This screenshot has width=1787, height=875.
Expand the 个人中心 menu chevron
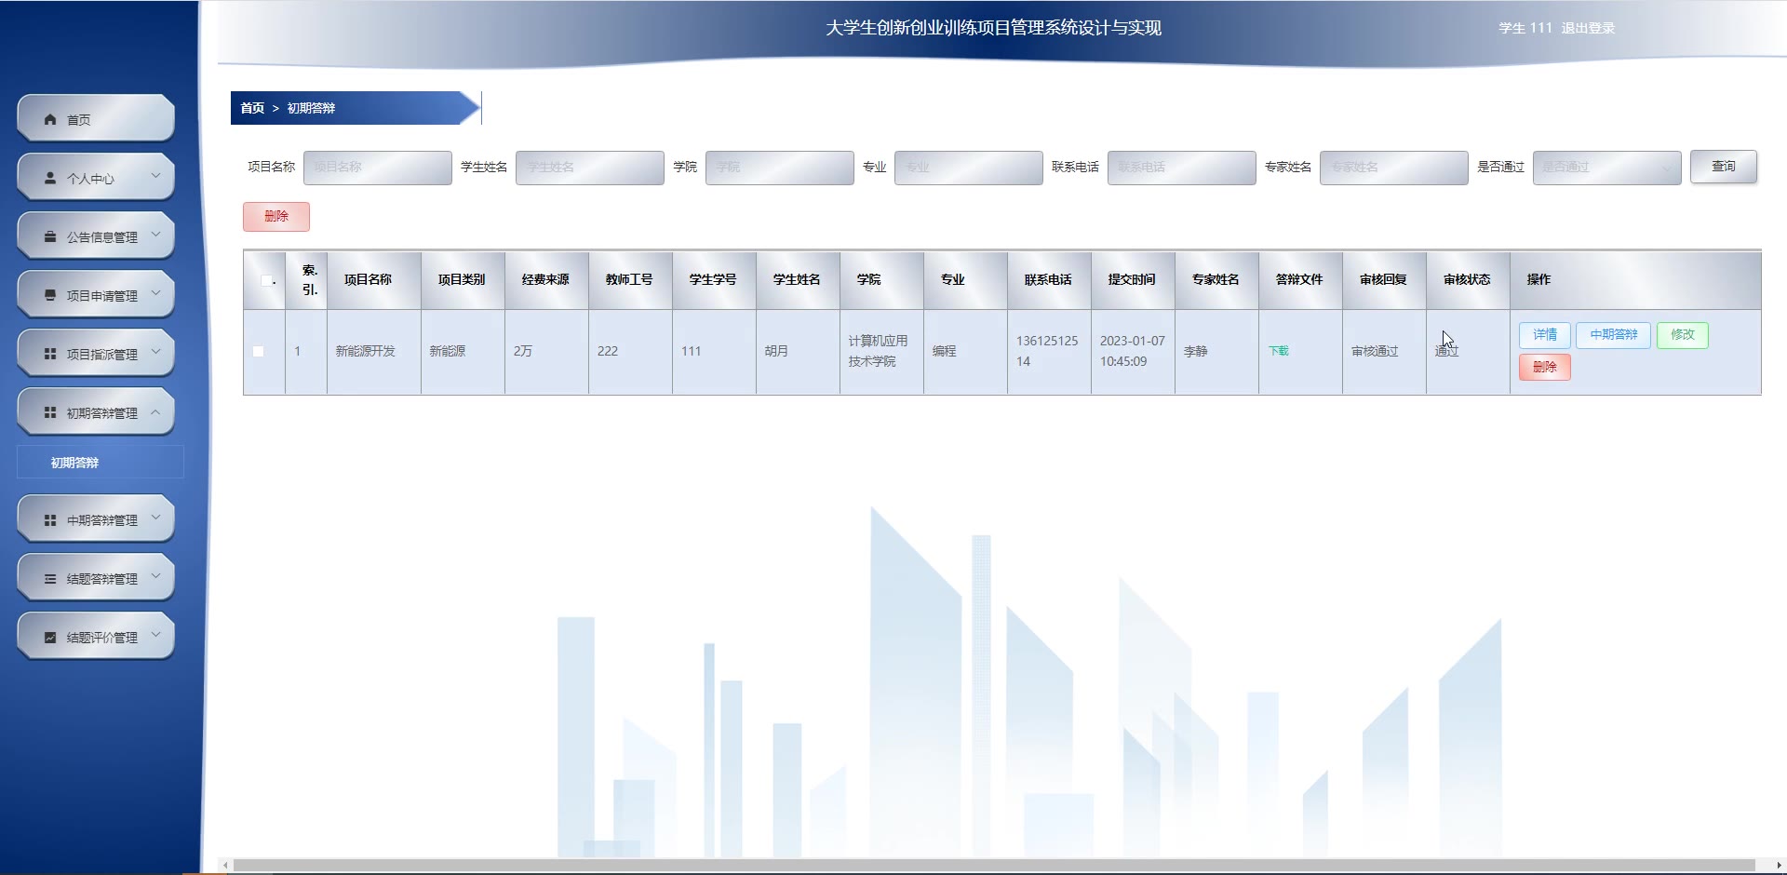click(155, 175)
